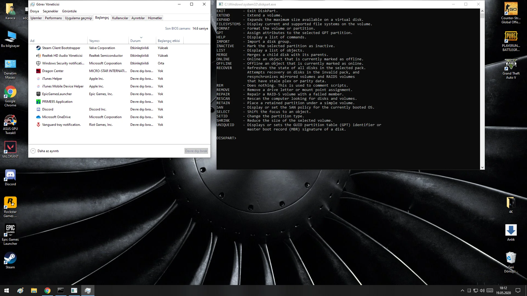Open the Dosya menu
This screenshot has width=527, height=296.
35,11
